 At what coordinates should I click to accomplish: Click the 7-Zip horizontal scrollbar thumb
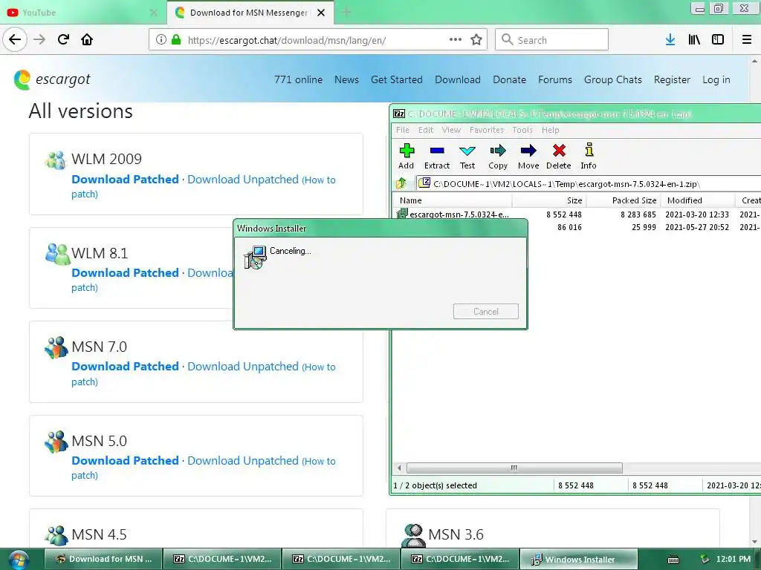[514, 468]
